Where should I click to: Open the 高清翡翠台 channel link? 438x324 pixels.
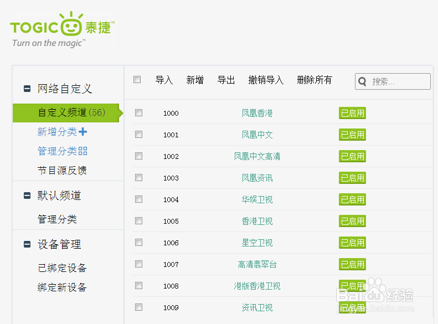257,264
